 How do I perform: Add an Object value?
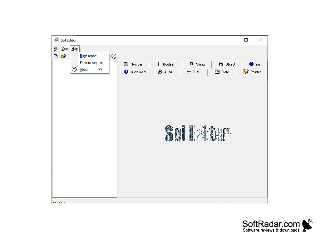[x=227, y=64]
